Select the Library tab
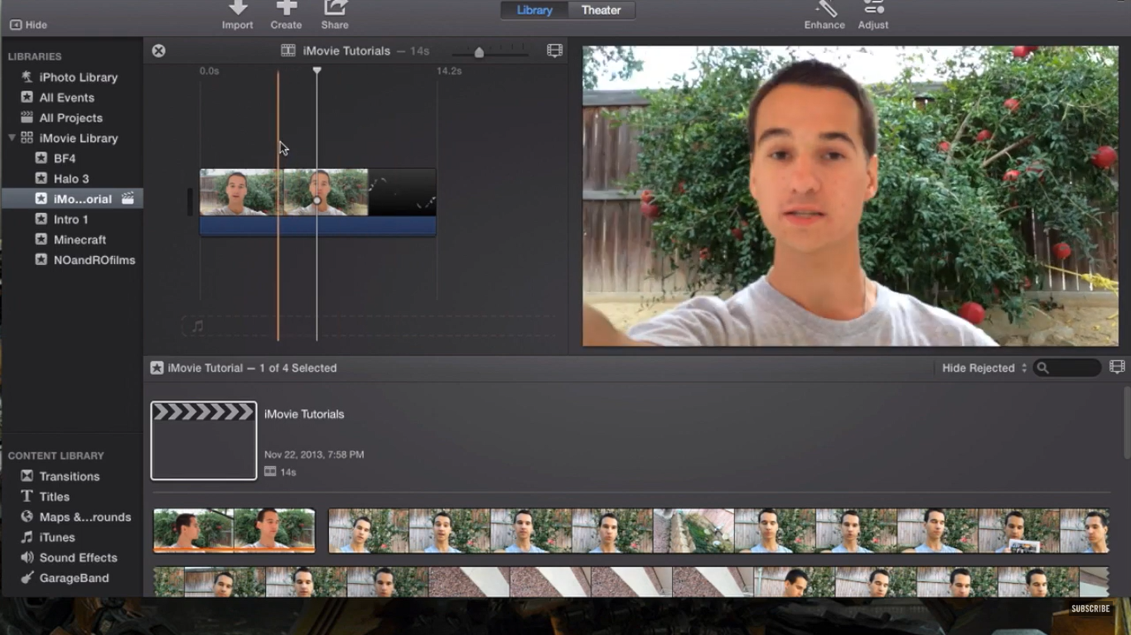Screen dimensions: 1131x635 534,10
